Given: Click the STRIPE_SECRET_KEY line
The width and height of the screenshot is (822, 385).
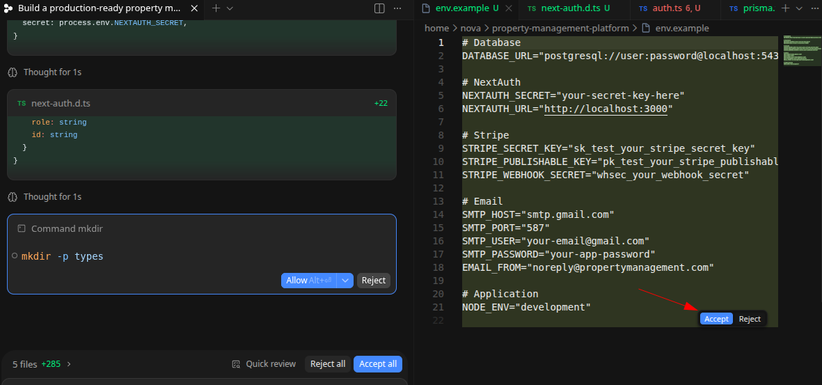Looking at the screenshot, I should [x=608, y=148].
